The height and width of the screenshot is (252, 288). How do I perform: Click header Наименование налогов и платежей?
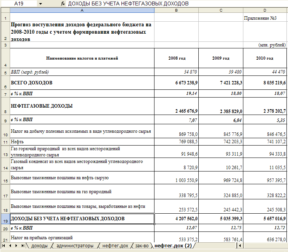(82, 58)
